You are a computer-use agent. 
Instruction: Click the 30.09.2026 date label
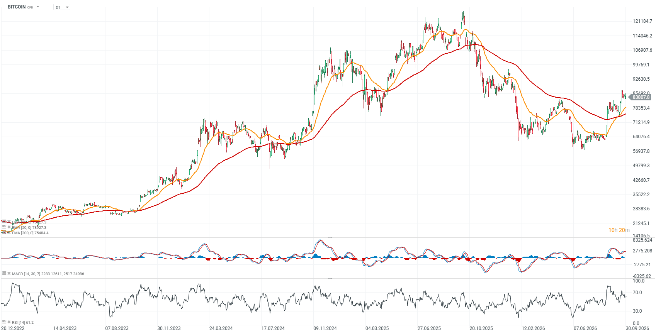[637, 328]
